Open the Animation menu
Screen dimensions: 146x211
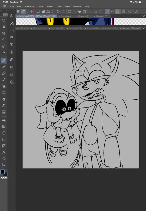[x=29, y=7]
